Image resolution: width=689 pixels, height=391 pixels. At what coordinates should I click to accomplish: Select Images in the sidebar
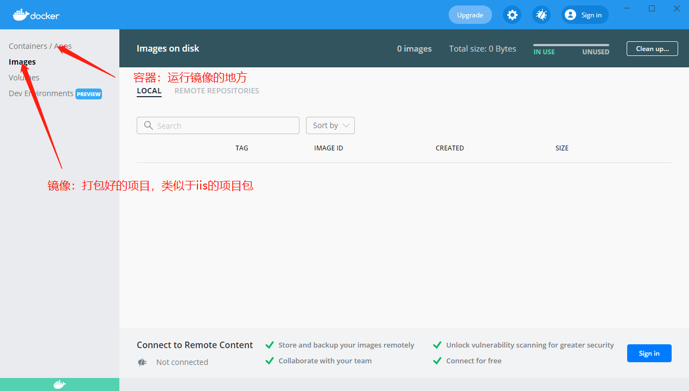click(22, 62)
